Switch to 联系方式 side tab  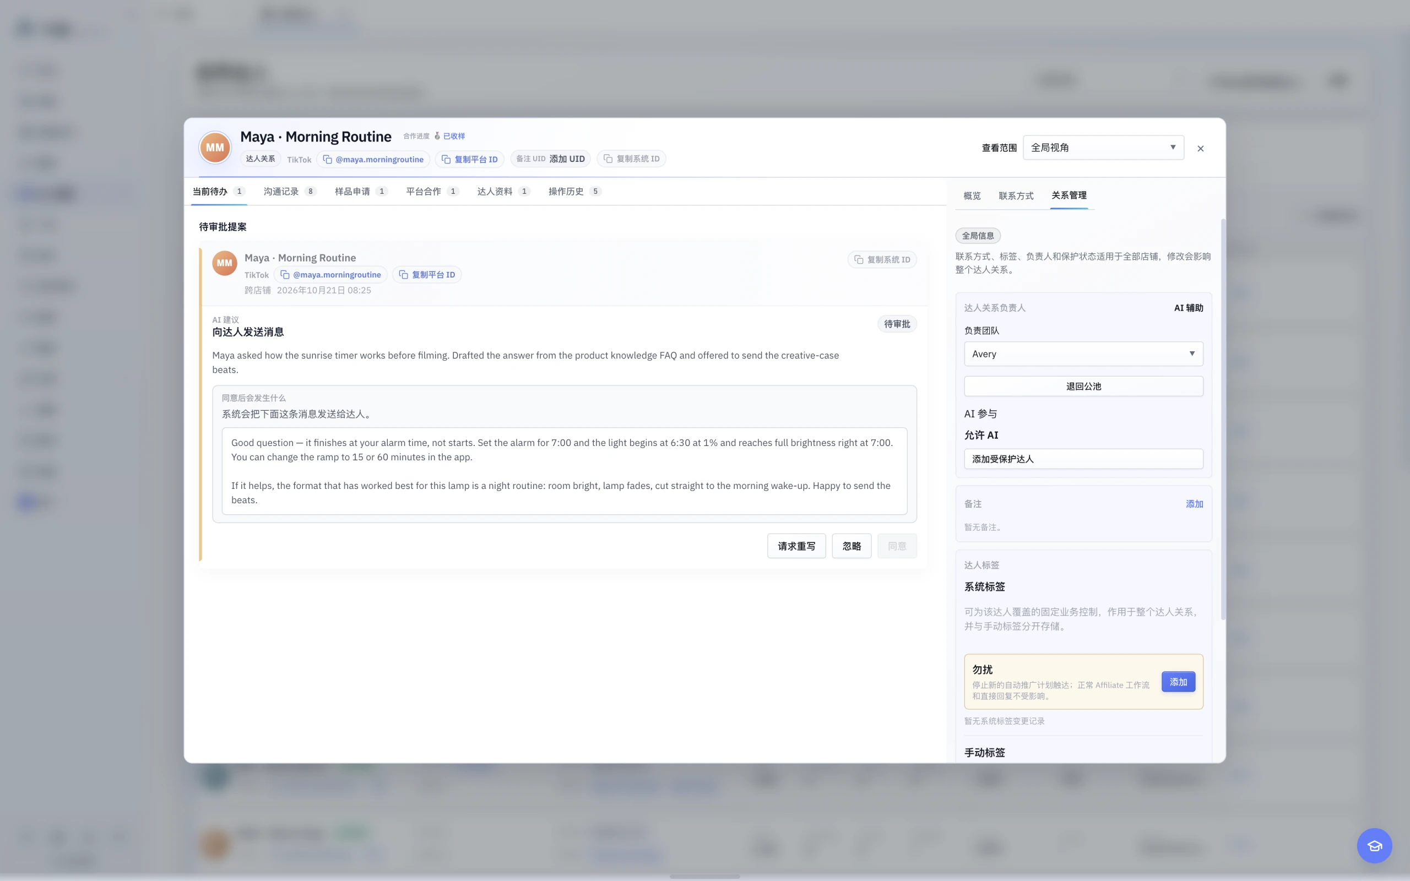[1016, 196]
